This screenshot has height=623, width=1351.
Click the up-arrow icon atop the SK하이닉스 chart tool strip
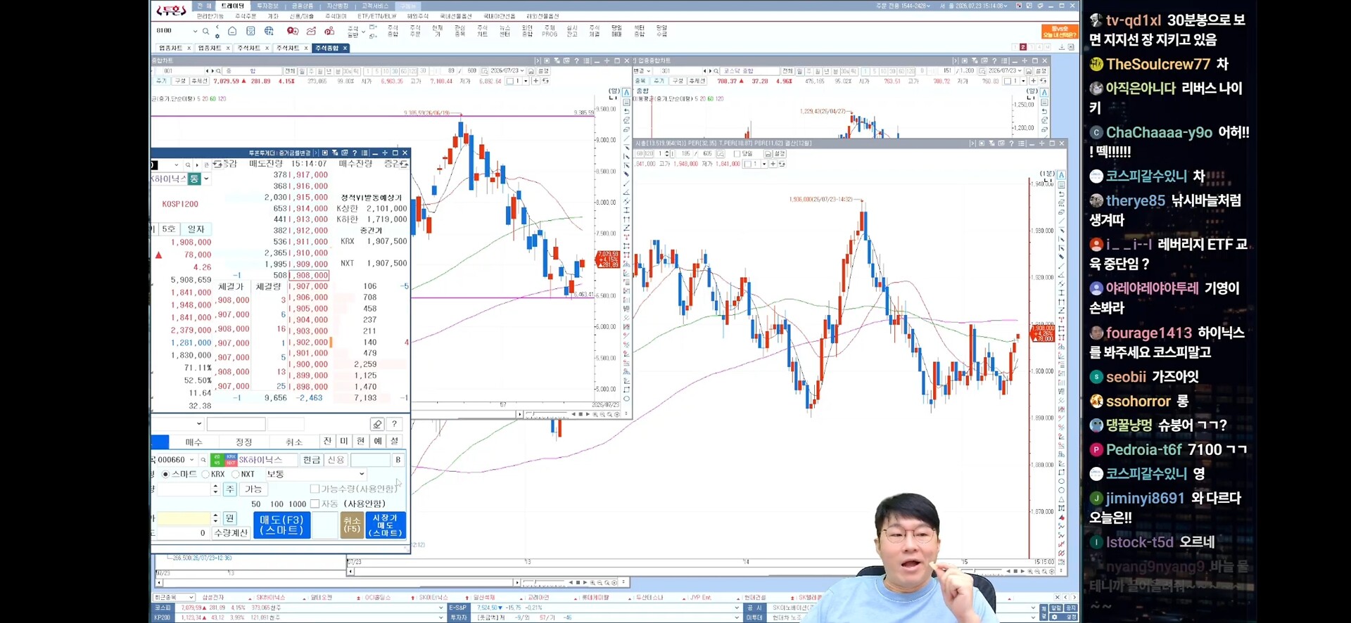pos(1061,174)
